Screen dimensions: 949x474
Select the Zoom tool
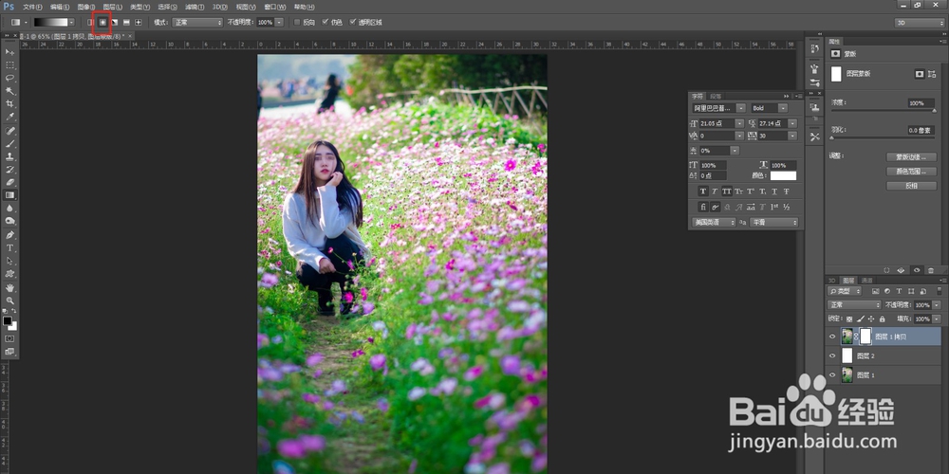[9, 301]
